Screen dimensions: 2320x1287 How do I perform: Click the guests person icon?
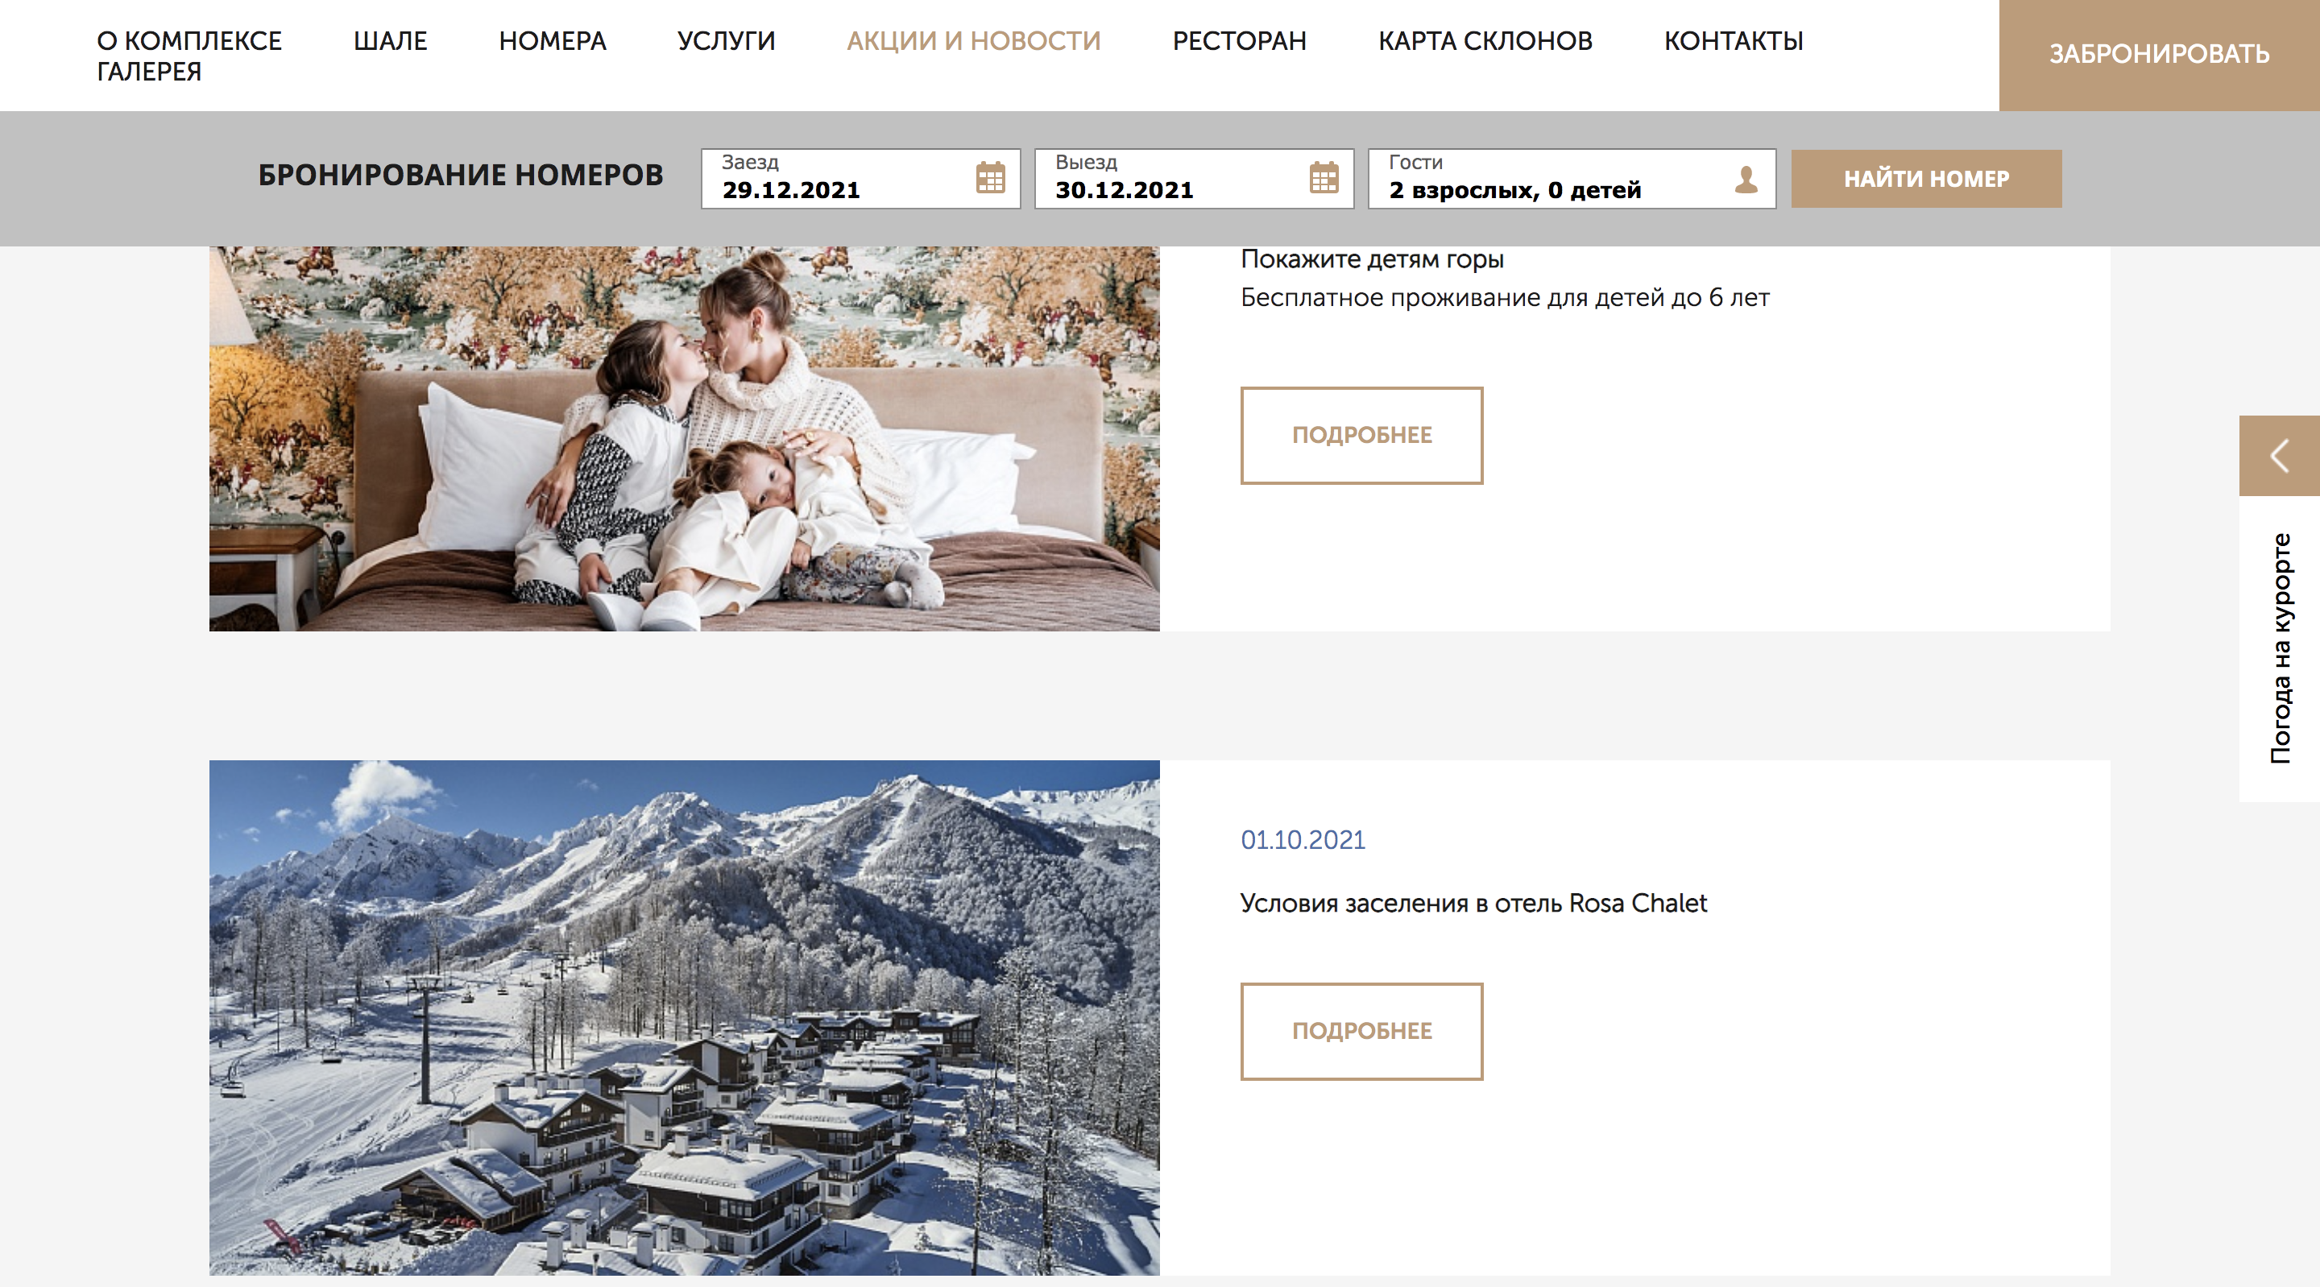pos(1746,178)
